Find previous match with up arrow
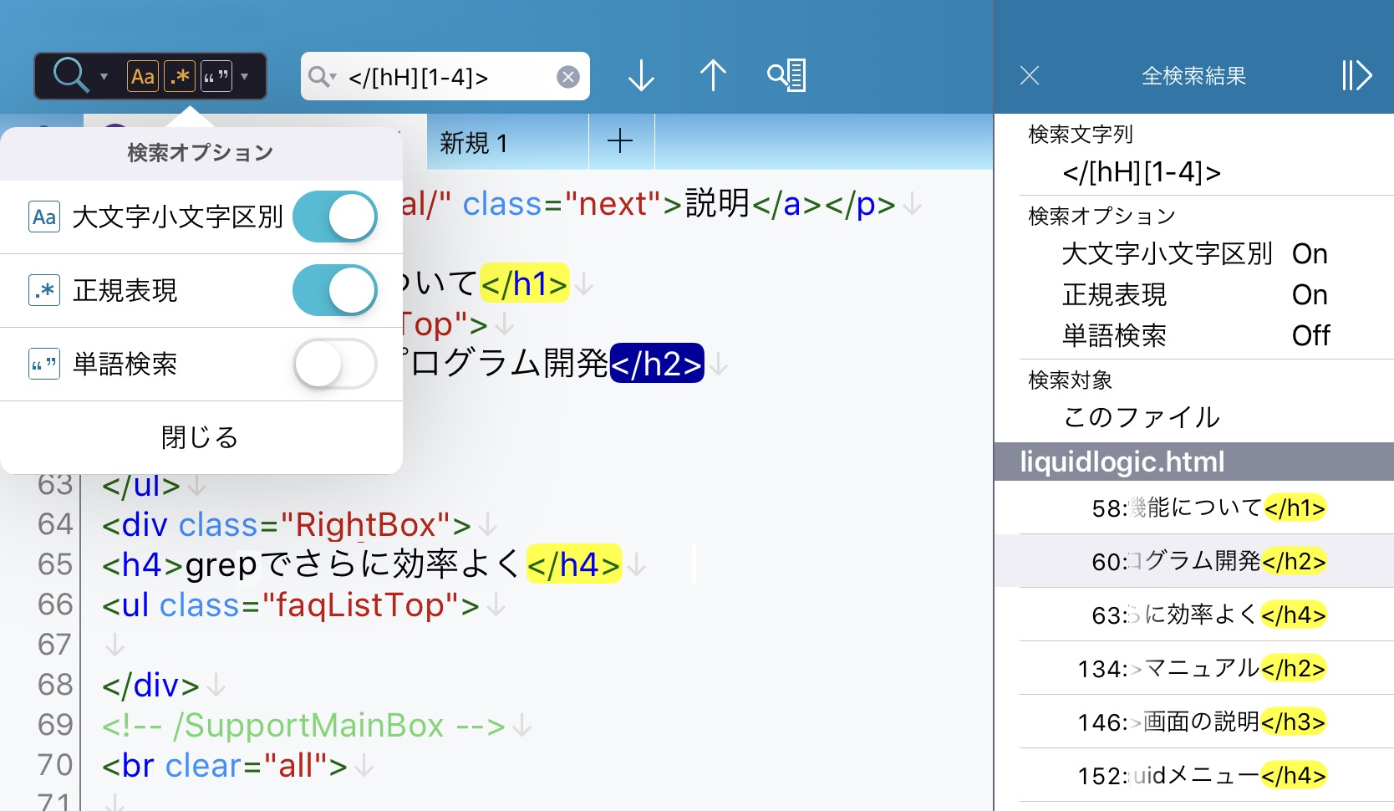 713,76
